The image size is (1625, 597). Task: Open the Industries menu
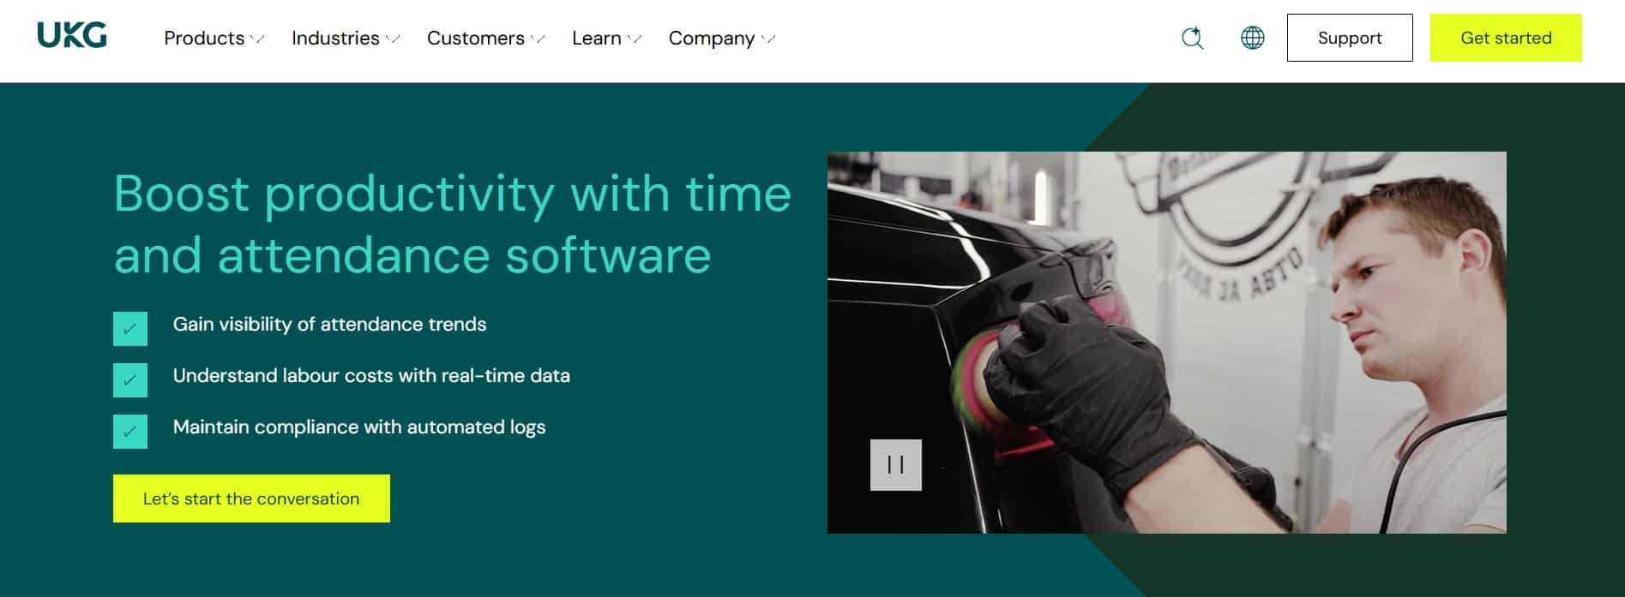[335, 39]
